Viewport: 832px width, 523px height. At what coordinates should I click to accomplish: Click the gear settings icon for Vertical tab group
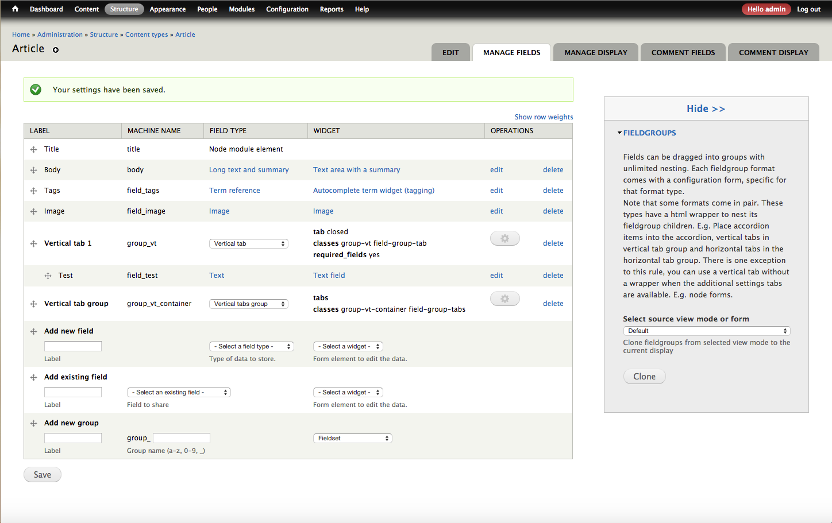pos(504,299)
